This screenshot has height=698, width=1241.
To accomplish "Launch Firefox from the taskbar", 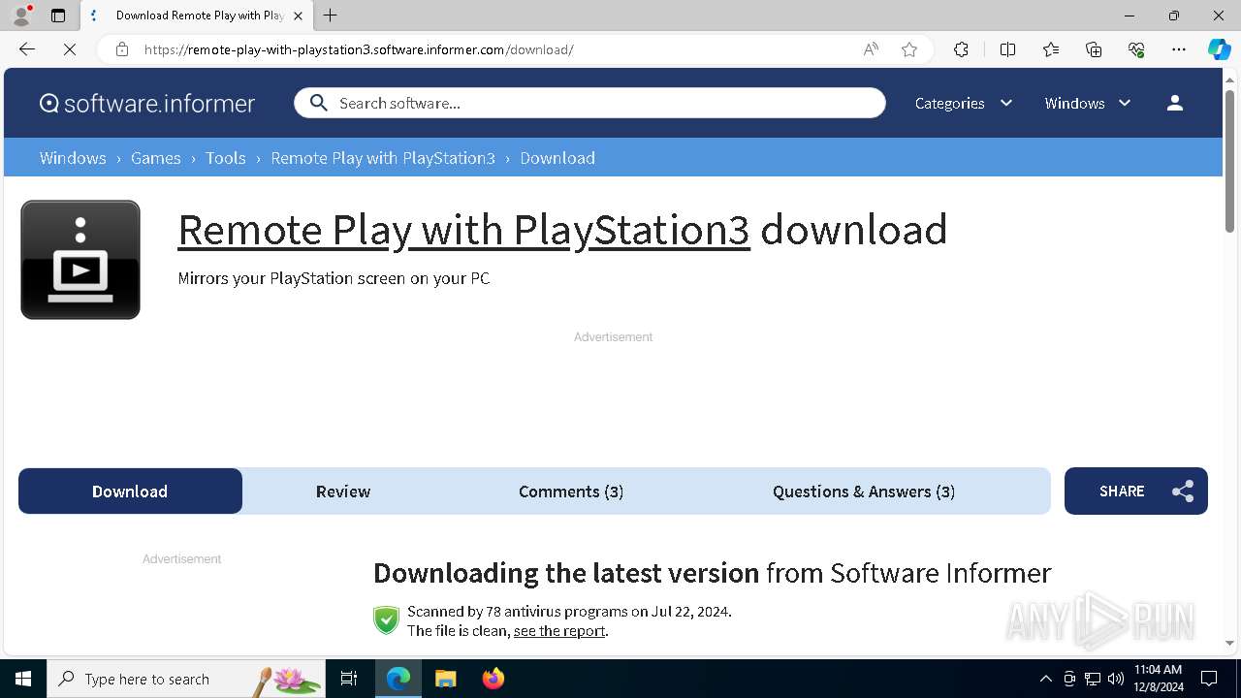I will 493,679.
